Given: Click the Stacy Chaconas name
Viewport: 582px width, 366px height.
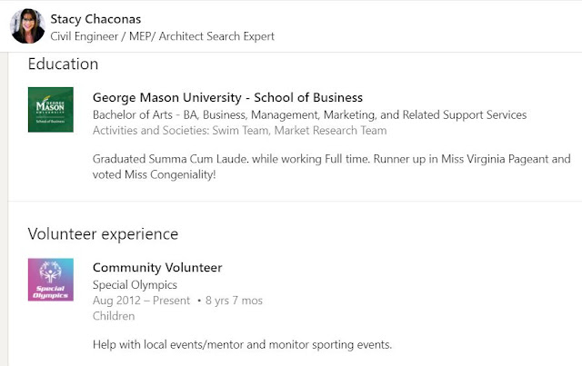Looking at the screenshot, I should 96,19.
